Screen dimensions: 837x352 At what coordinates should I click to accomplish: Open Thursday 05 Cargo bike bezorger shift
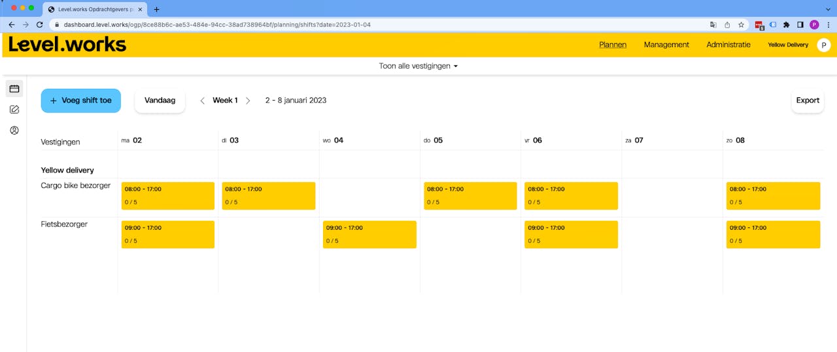coord(470,196)
